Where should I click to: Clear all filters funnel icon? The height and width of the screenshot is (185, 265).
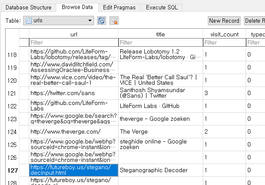114,21
